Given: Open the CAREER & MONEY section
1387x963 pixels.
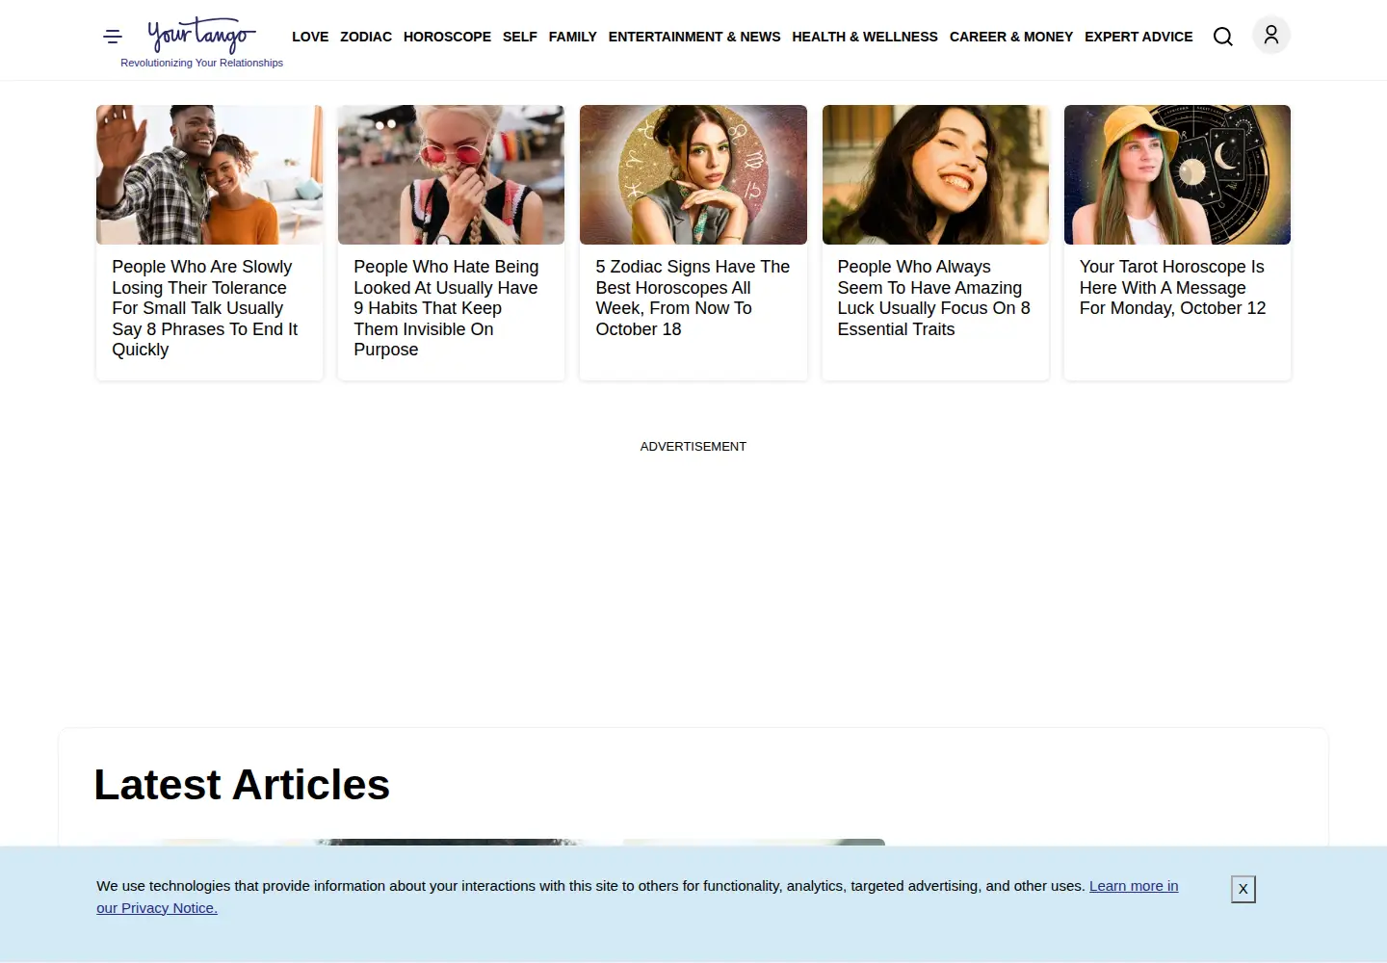Looking at the screenshot, I should click(1011, 37).
